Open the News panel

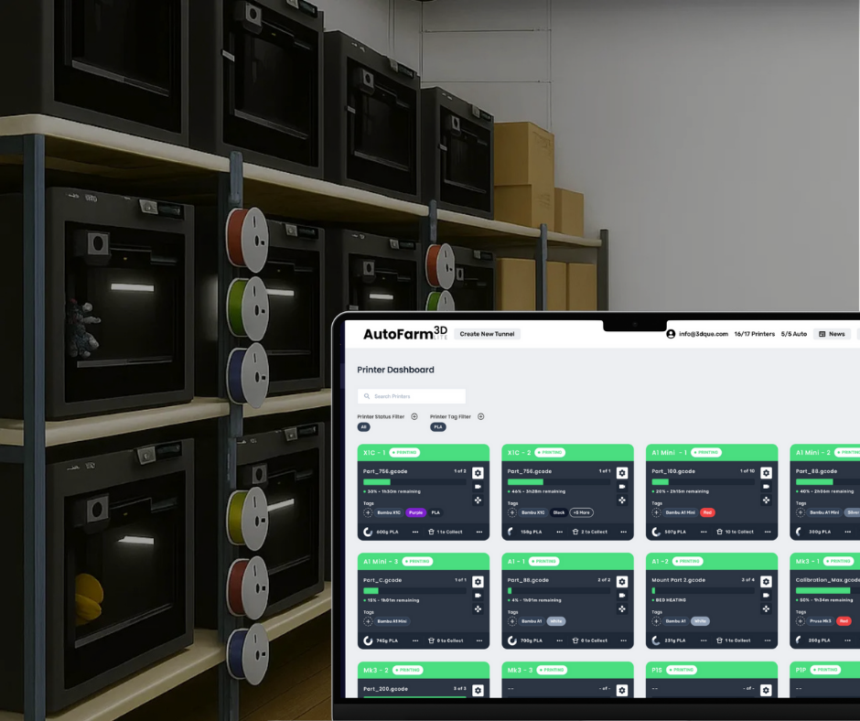click(x=832, y=334)
